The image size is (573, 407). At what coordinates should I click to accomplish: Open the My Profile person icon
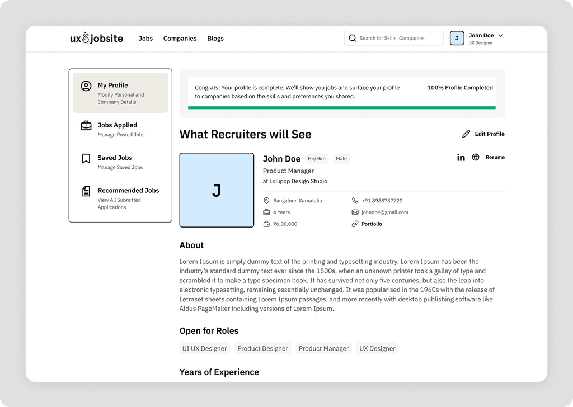coord(86,86)
